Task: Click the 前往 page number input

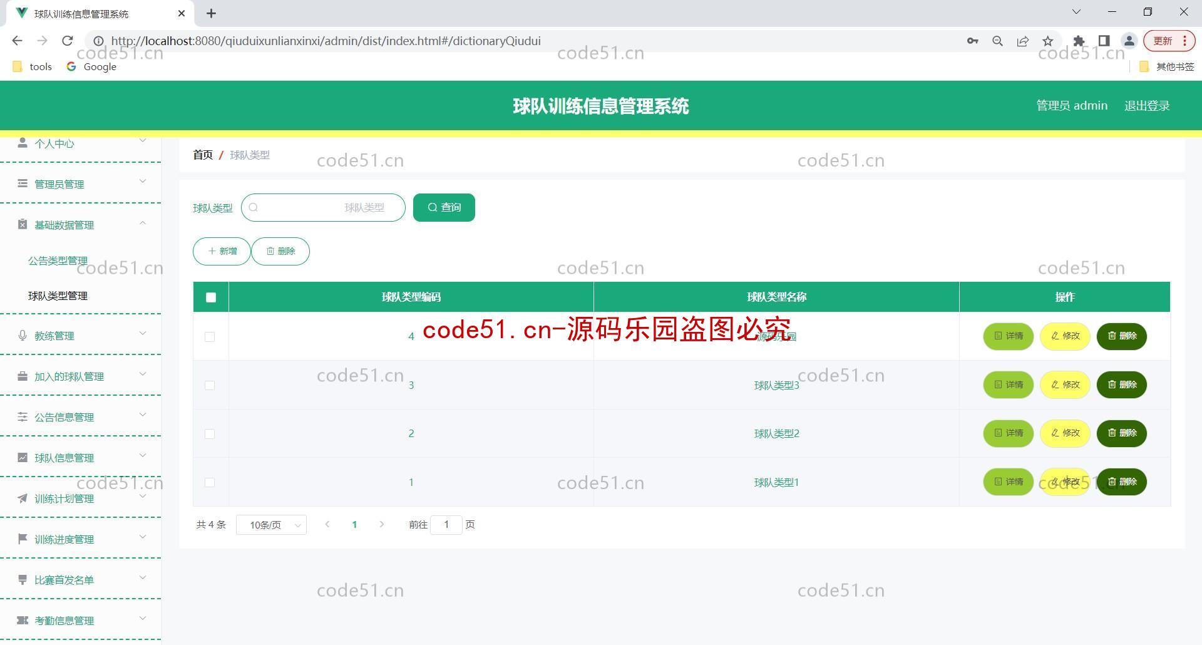Action: coord(446,525)
